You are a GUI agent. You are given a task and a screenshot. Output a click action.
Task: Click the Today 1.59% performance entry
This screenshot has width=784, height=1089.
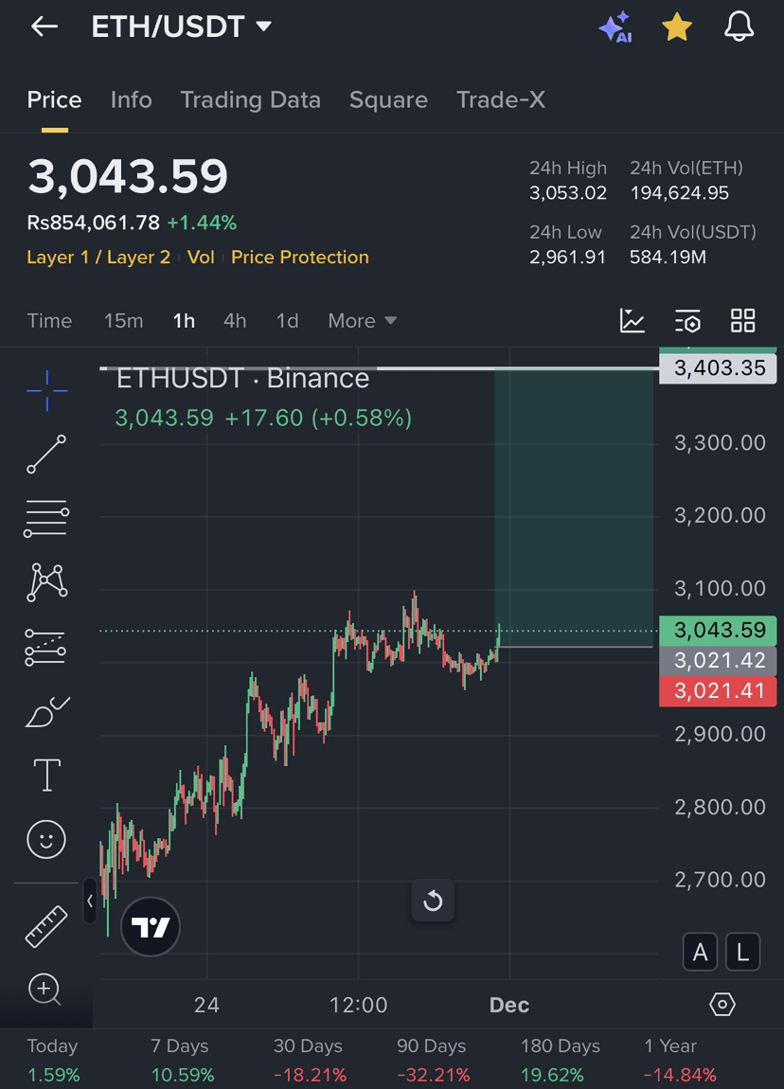[x=53, y=1061]
